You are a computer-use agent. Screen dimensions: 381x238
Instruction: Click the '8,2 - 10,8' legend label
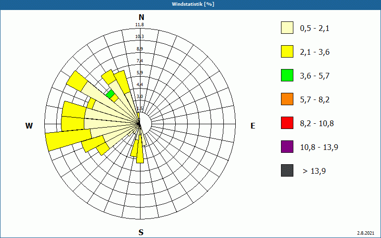317,124
